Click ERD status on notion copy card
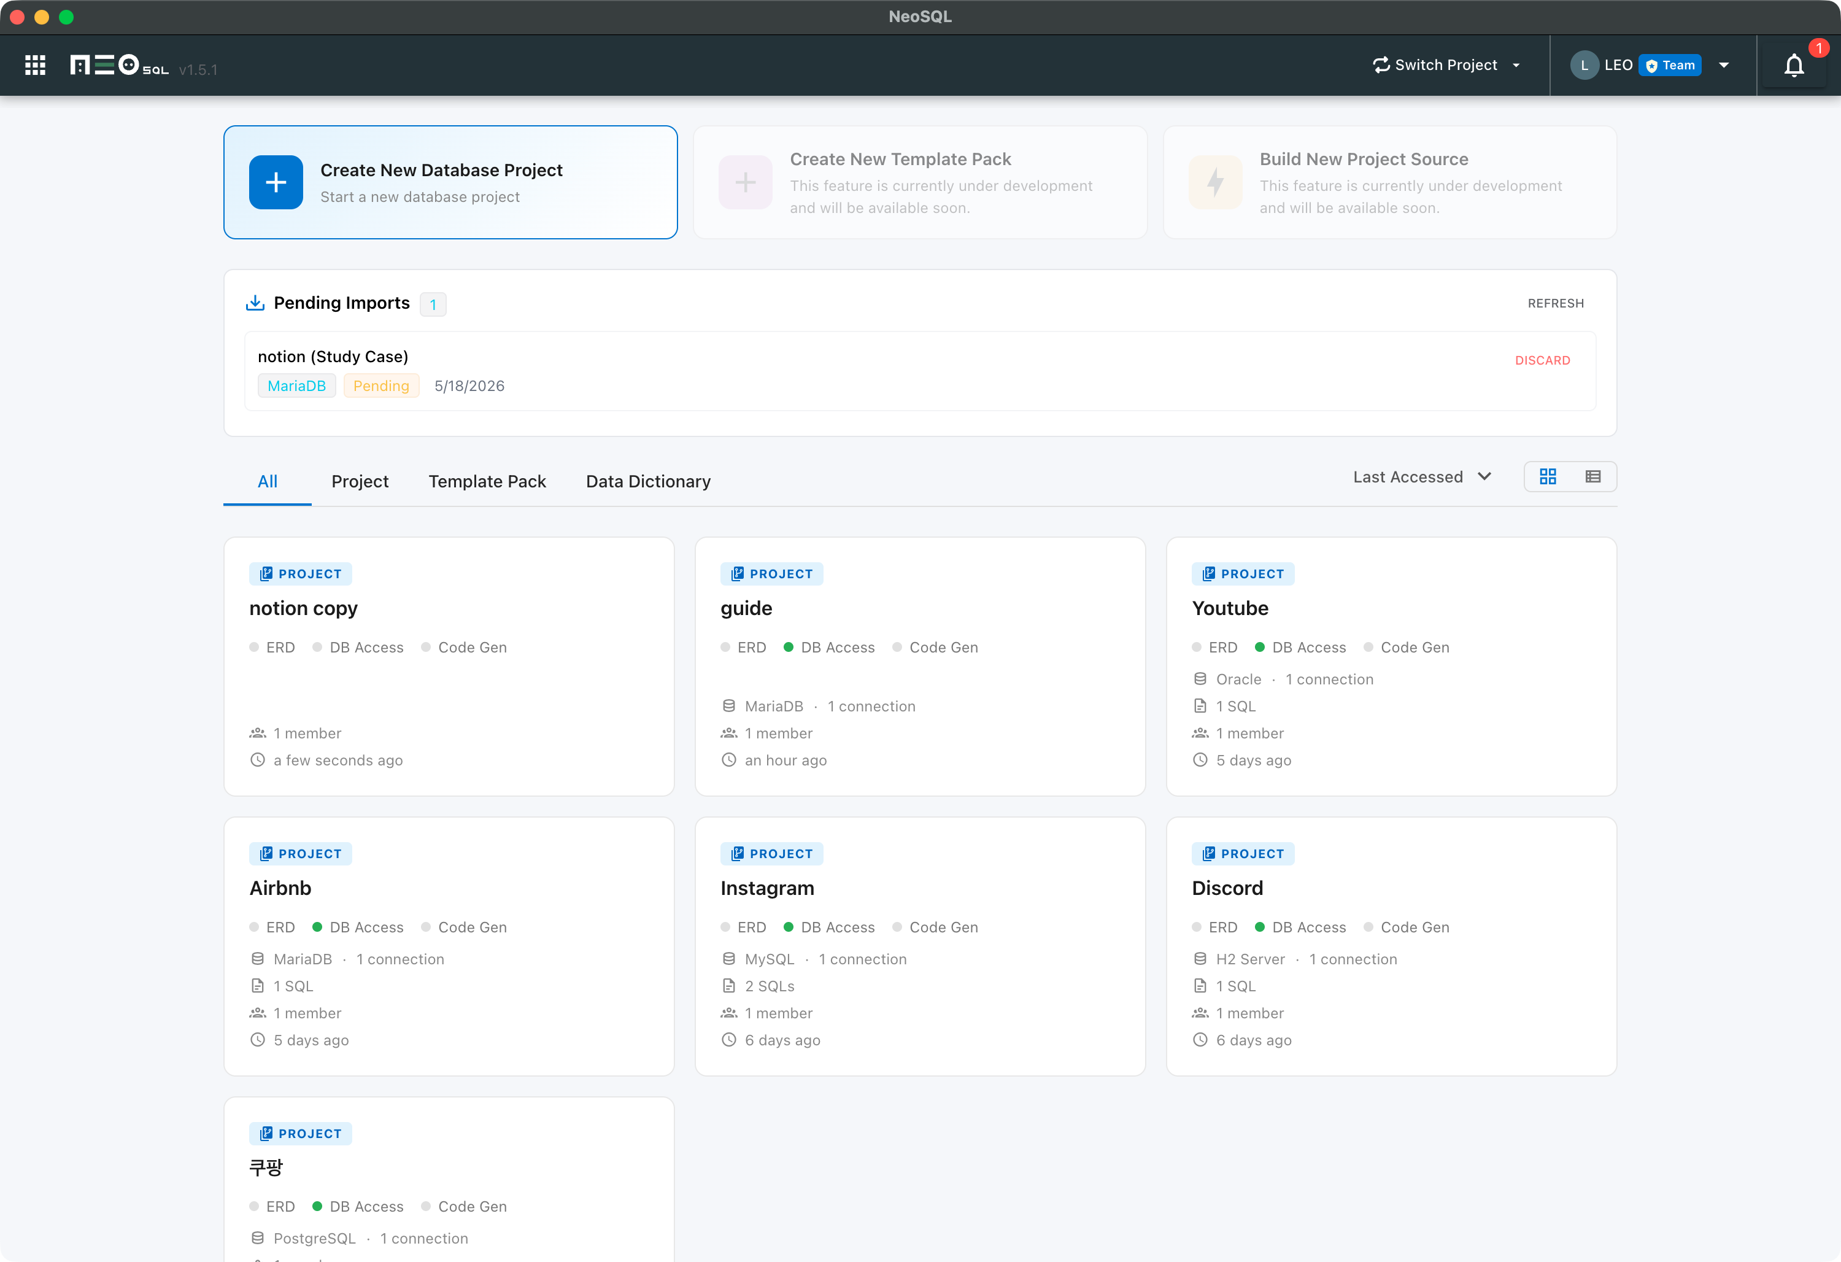The height and width of the screenshot is (1262, 1841). pos(272,647)
